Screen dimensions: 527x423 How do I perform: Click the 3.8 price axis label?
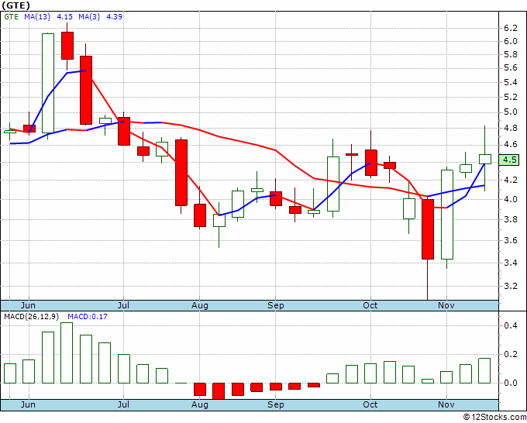tap(510, 220)
